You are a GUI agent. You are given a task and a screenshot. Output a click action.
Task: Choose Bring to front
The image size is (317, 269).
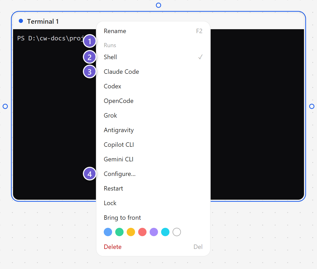153,218
